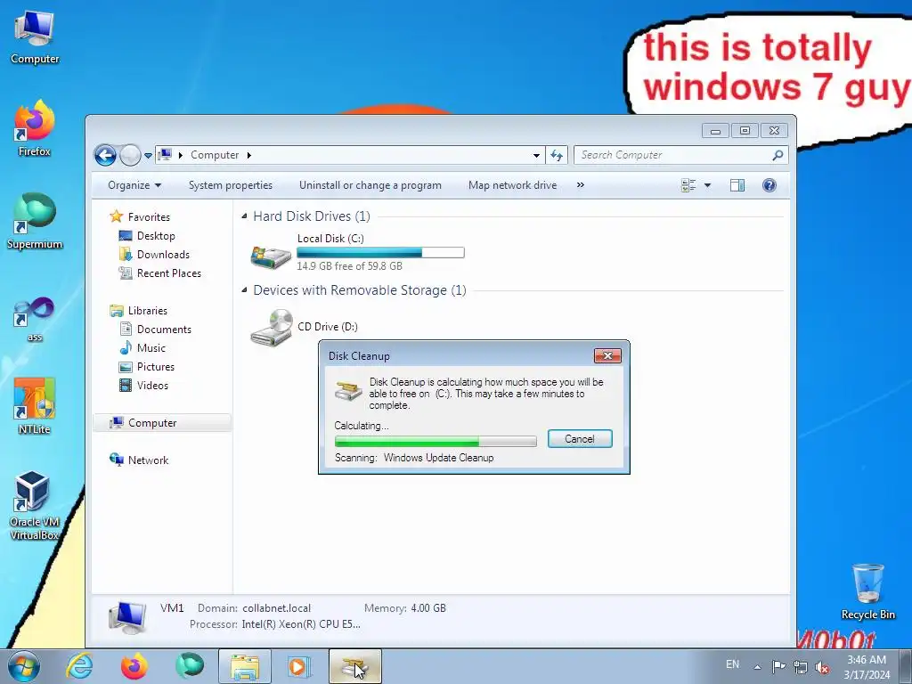The width and height of the screenshot is (912, 684).
Task: Change view using the view icon
Action: tap(688, 185)
